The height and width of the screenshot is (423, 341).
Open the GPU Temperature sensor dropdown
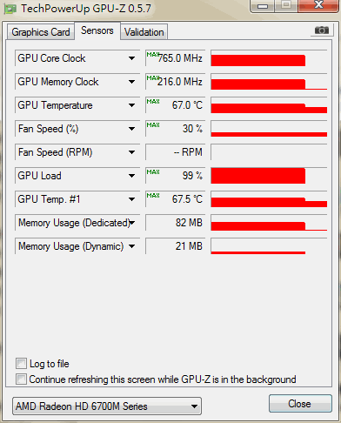pyautogui.click(x=131, y=105)
